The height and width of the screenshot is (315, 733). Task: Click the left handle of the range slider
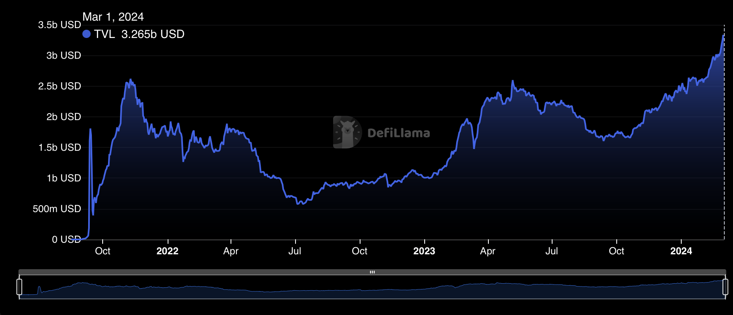[19, 287]
